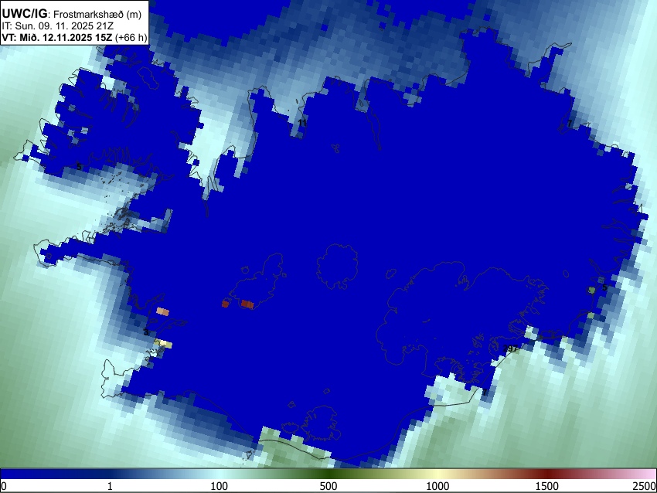Click the station value '297' on the map
The image size is (657, 493).
point(510,348)
